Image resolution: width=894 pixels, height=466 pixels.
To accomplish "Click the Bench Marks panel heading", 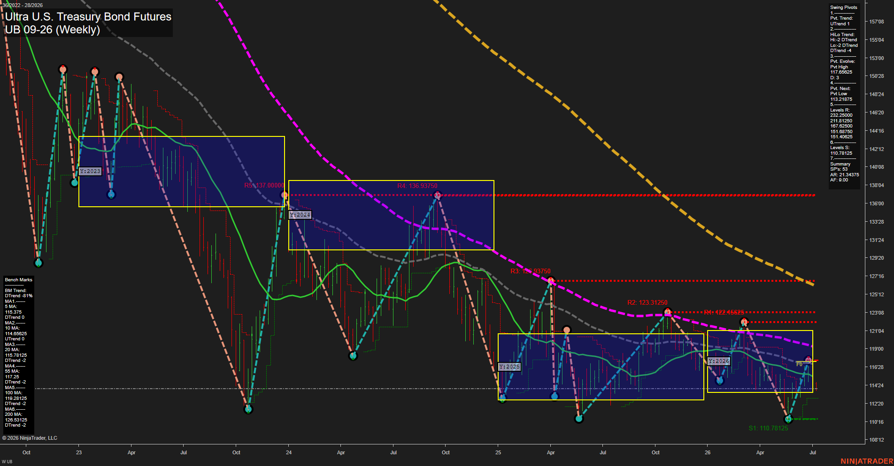I will [19, 280].
